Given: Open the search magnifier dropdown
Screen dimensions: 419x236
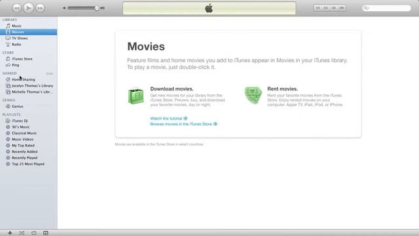Looking at the screenshot, I should tap(366, 8).
